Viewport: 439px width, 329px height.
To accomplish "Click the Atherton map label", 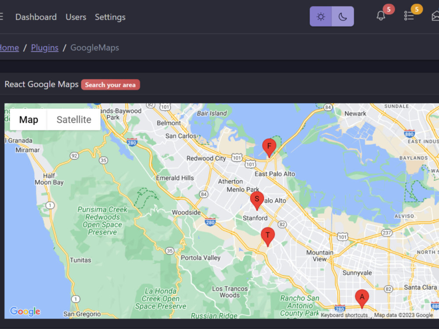I will [x=230, y=182].
